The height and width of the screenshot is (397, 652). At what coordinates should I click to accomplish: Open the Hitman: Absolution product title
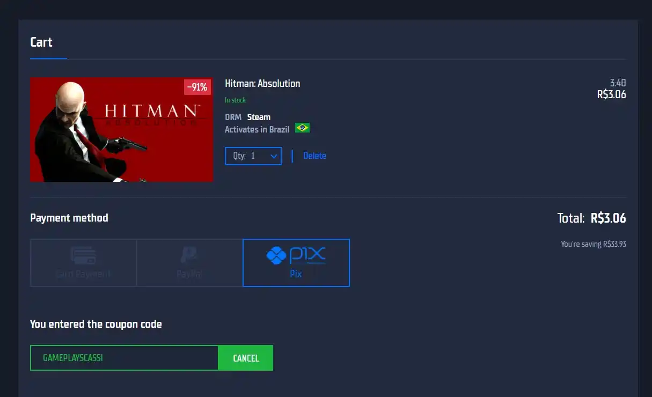click(x=262, y=84)
